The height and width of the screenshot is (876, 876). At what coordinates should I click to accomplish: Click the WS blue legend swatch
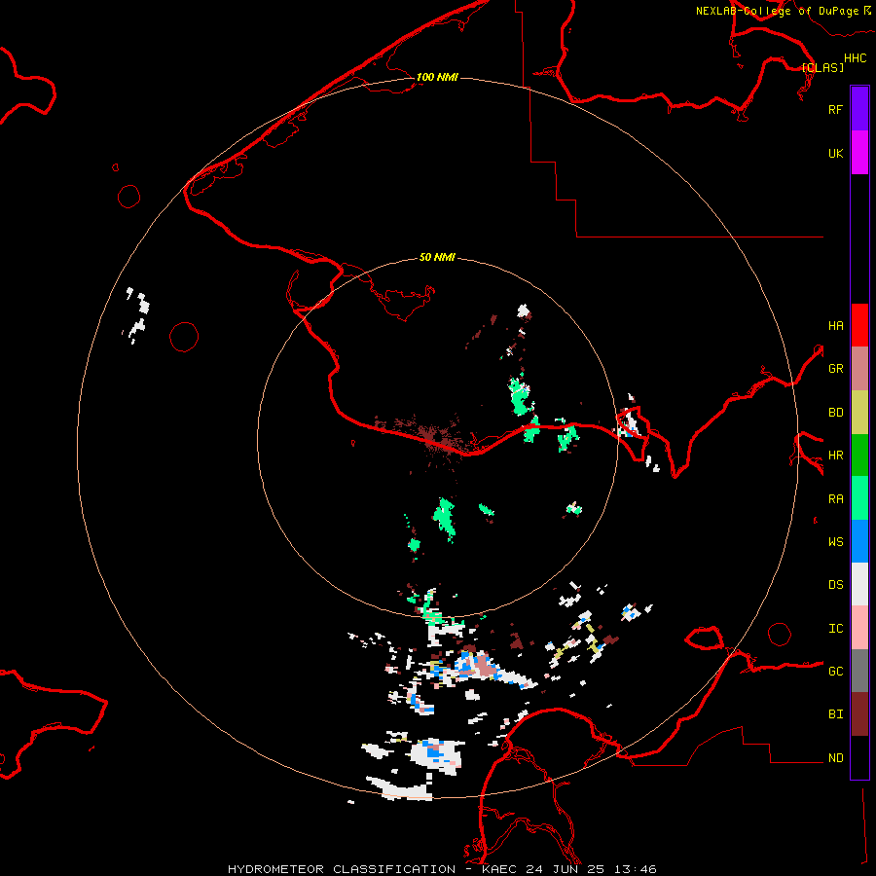[859, 541]
